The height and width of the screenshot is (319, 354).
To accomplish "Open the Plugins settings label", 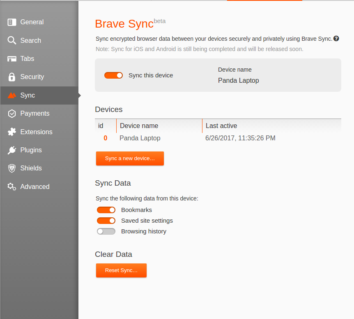I will [x=31, y=150].
